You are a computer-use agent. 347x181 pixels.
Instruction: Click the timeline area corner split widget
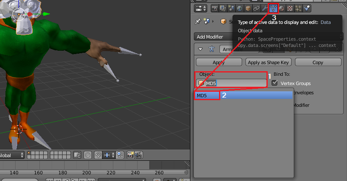pos(188,163)
